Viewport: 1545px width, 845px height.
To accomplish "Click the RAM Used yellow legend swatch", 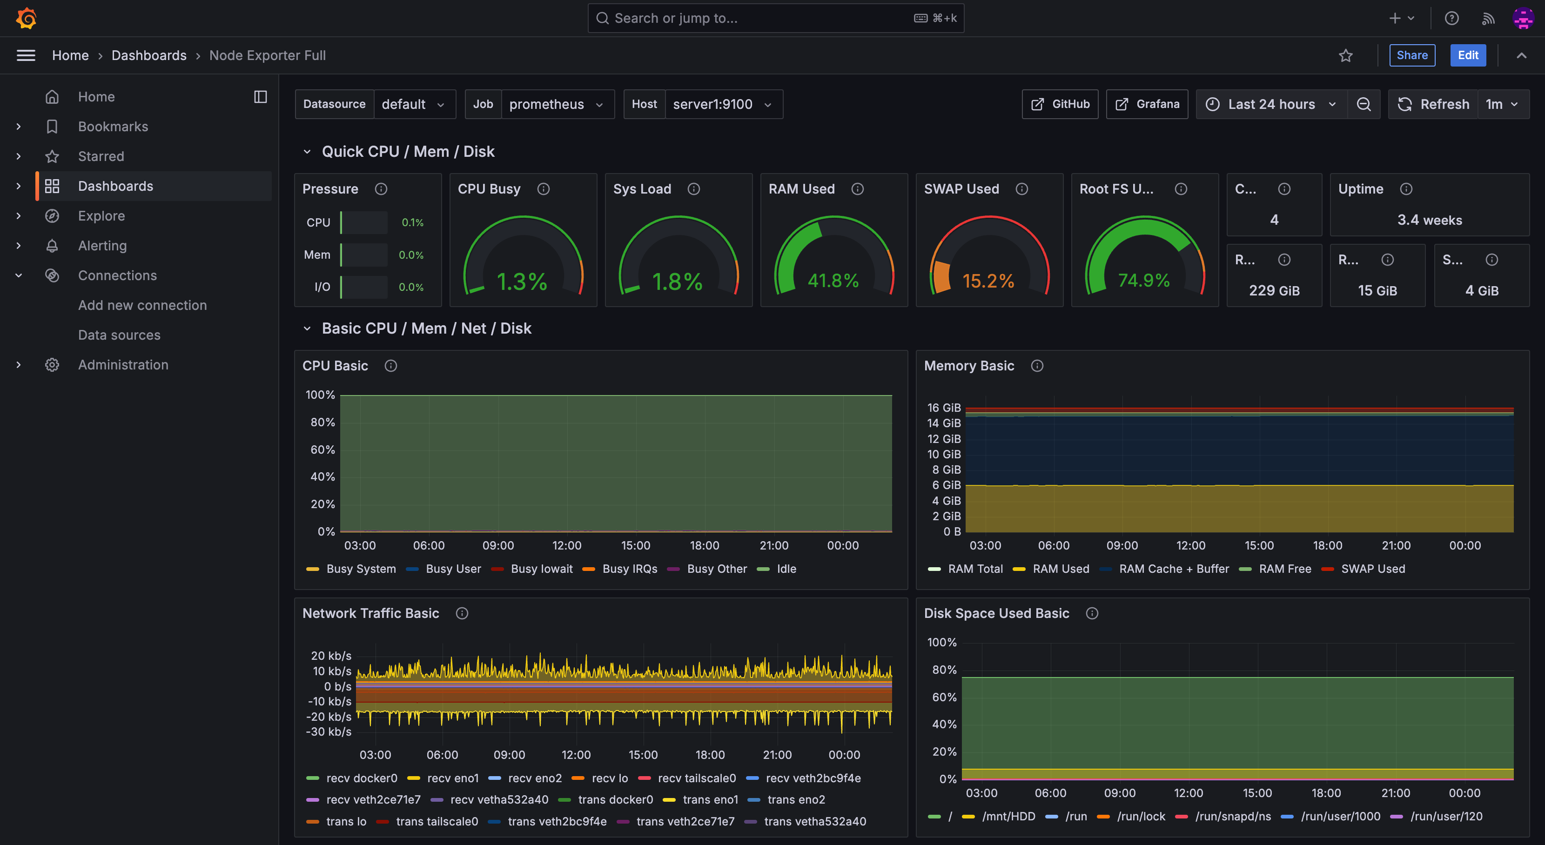I will pos(1019,569).
